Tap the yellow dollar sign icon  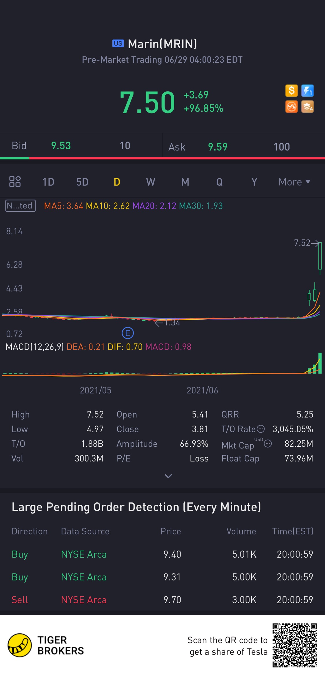coord(291,91)
